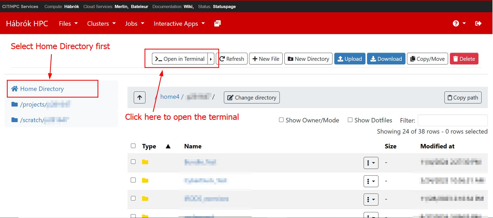Select the first file row checkbox
The width and height of the screenshot is (493, 218).
[x=133, y=162]
